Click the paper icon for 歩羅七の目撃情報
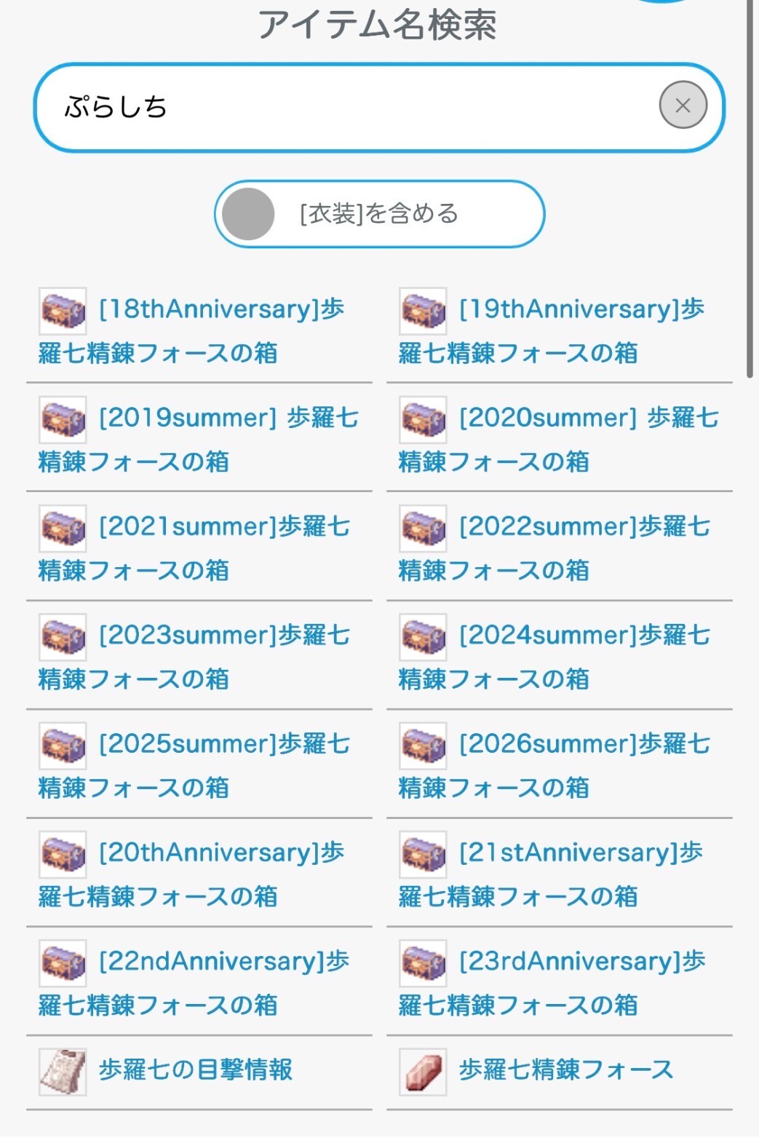Screen dimensions: 759x1143 pyautogui.click(x=63, y=1071)
